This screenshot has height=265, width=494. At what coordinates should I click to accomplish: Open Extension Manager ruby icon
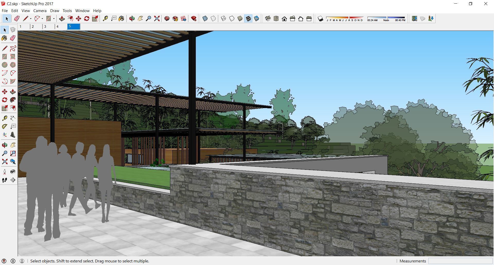(194, 19)
